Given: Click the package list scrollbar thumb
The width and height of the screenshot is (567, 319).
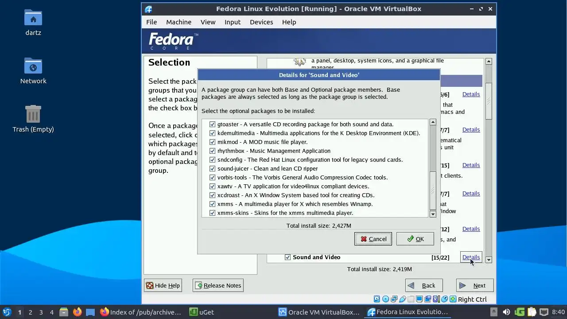Looking at the screenshot, I should 433,190.
